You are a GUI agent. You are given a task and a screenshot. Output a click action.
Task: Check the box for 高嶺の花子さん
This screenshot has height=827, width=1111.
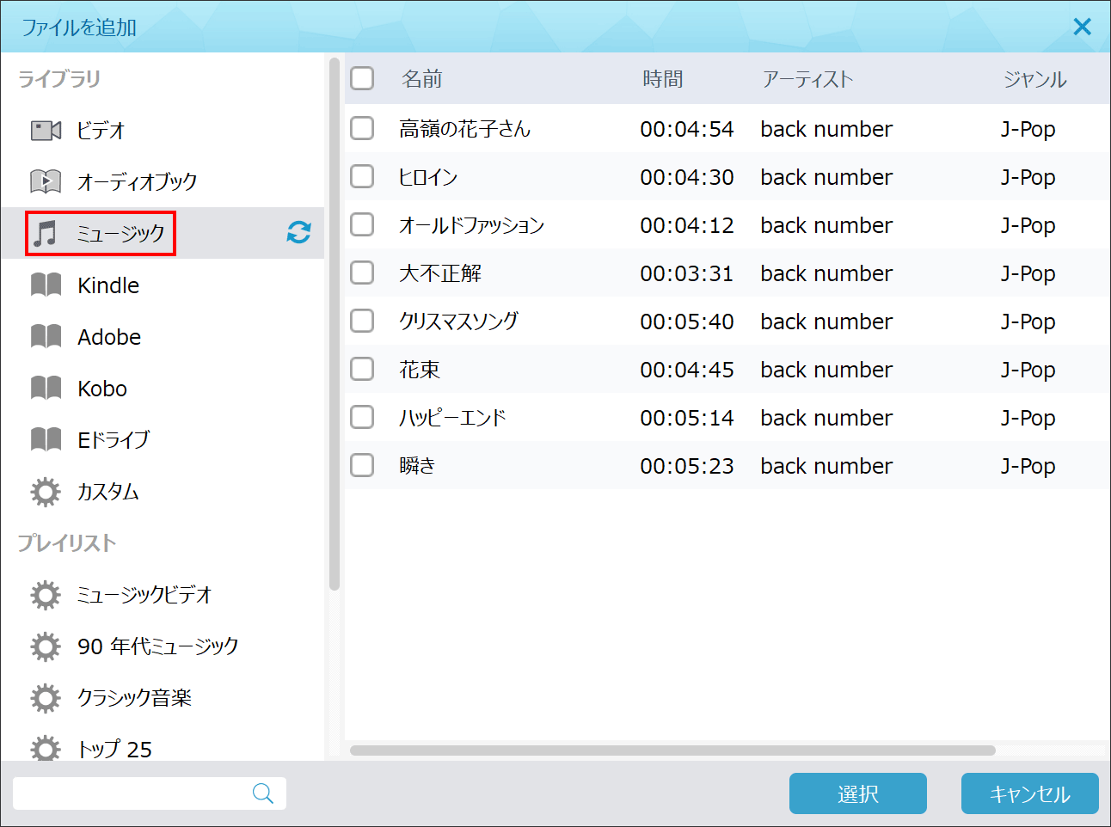[x=362, y=128]
